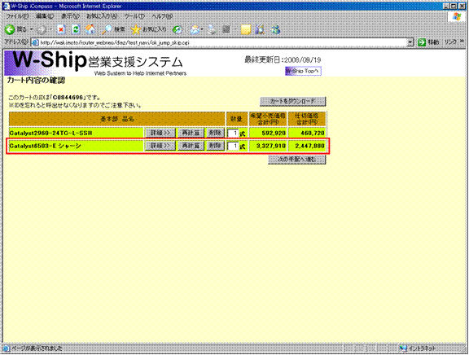This screenshot has width=469, height=355.
Task: Click the ページが表示されました status text
Action: 37,348
